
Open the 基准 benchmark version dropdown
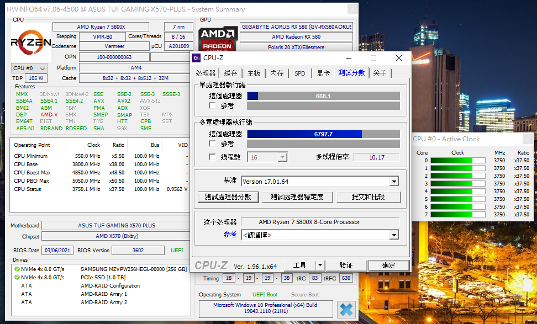[x=394, y=182]
